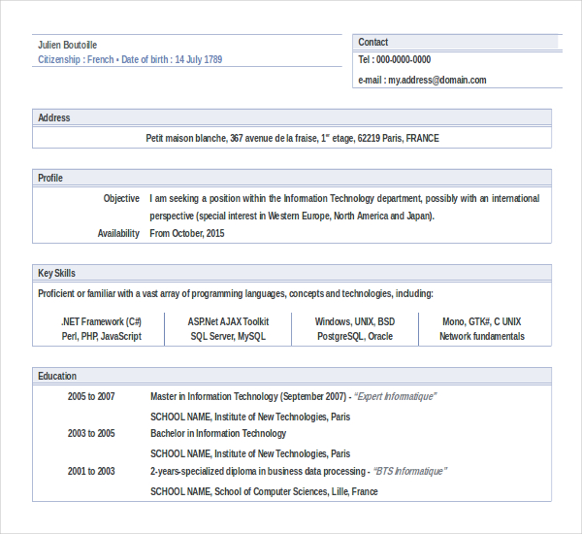Image resolution: width=582 pixels, height=534 pixels.
Task: Click objective sentence starting 'I am seeking'
Action: 344,198
